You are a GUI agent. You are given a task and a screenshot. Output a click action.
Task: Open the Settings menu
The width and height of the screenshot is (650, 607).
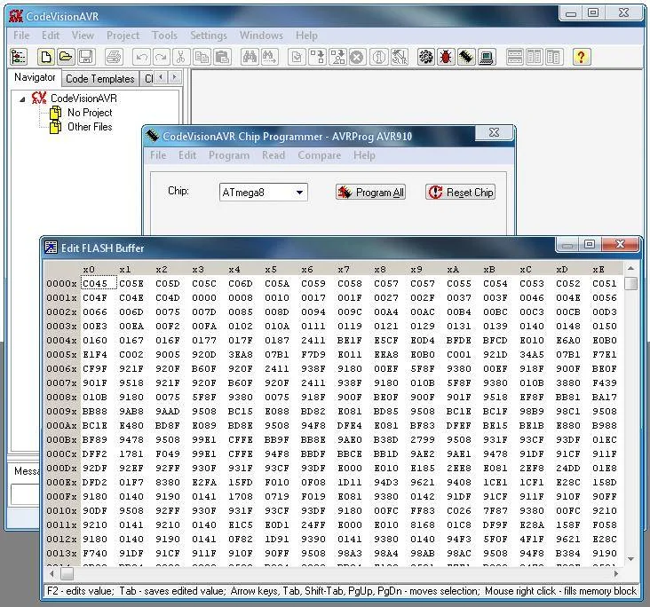point(209,35)
